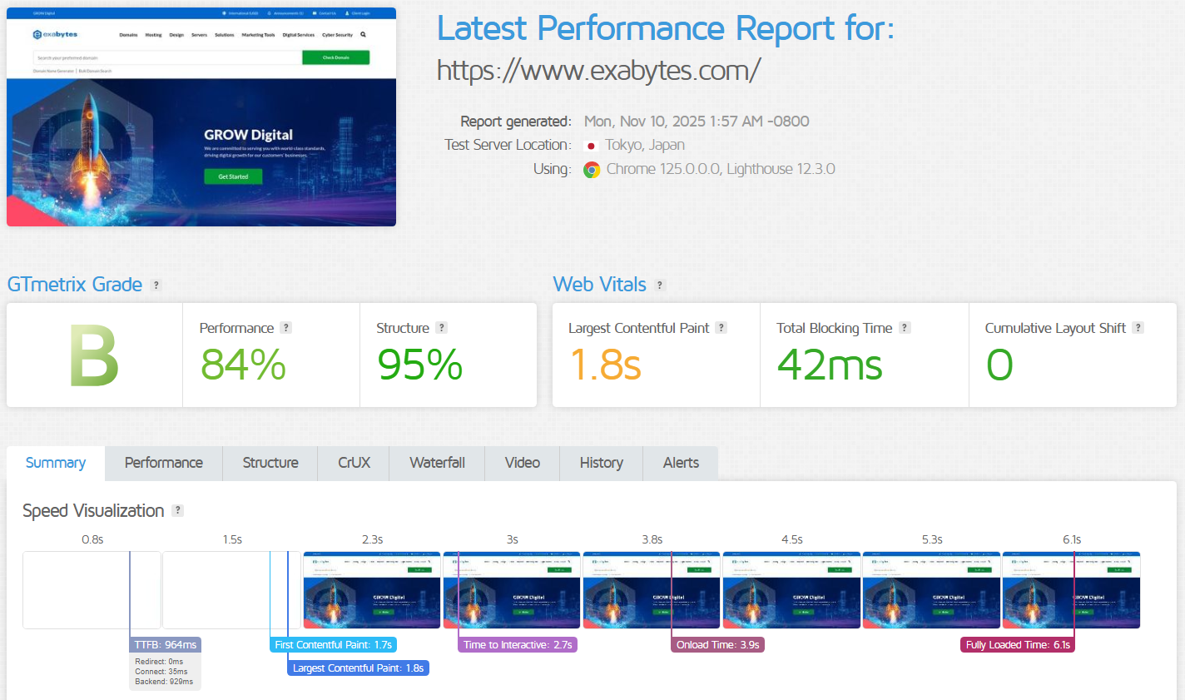This screenshot has width=1185, height=700.
Task: Click the Latest Performance Report for heading
Action: click(x=666, y=28)
